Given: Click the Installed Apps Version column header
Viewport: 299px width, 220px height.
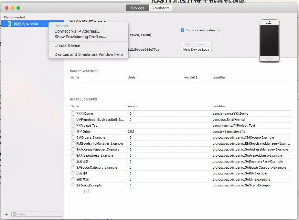Looking at the screenshot, I should click(133, 106).
